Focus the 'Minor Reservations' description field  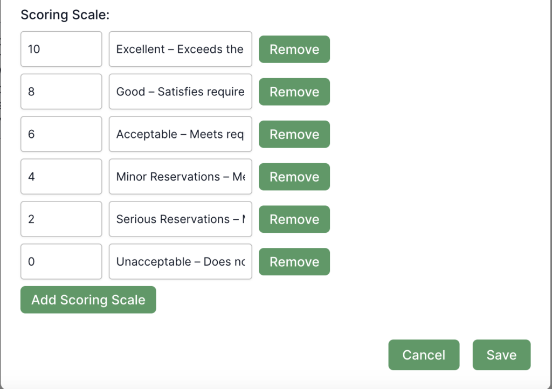click(180, 177)
